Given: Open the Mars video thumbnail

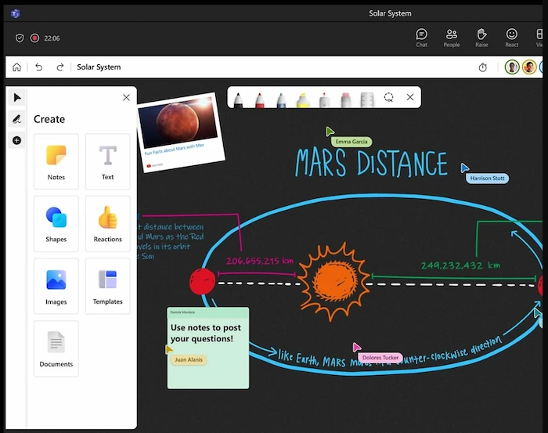Looking at the screenshot, I should click(178, 121).
